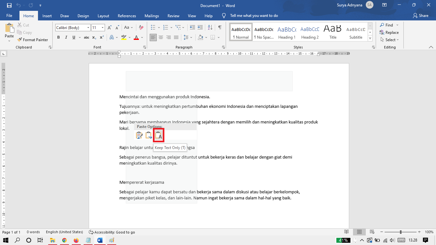Click the Accessibility status indicator
Image resolution: width=436 pixels, height=245 pixels.
[112, 232]
